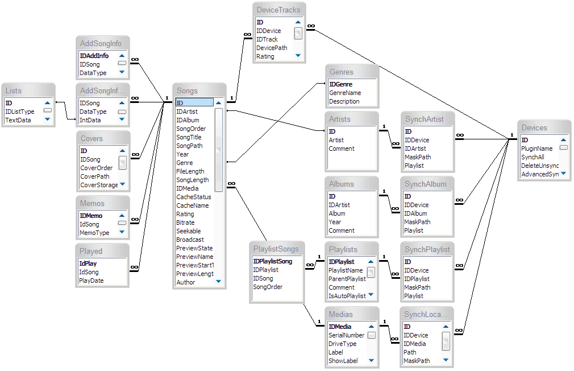
Task: Click scroll-down arrow in Covers table
Action: [x=122, y=184]
